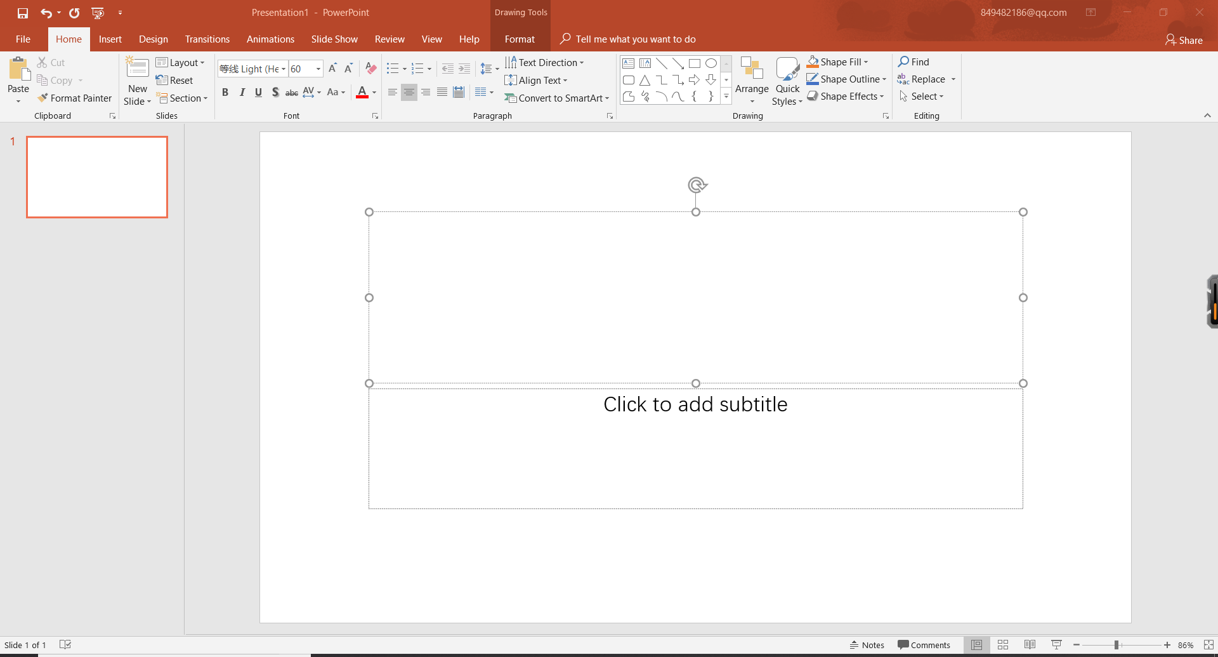Open spell check status icon

[65, 645]
